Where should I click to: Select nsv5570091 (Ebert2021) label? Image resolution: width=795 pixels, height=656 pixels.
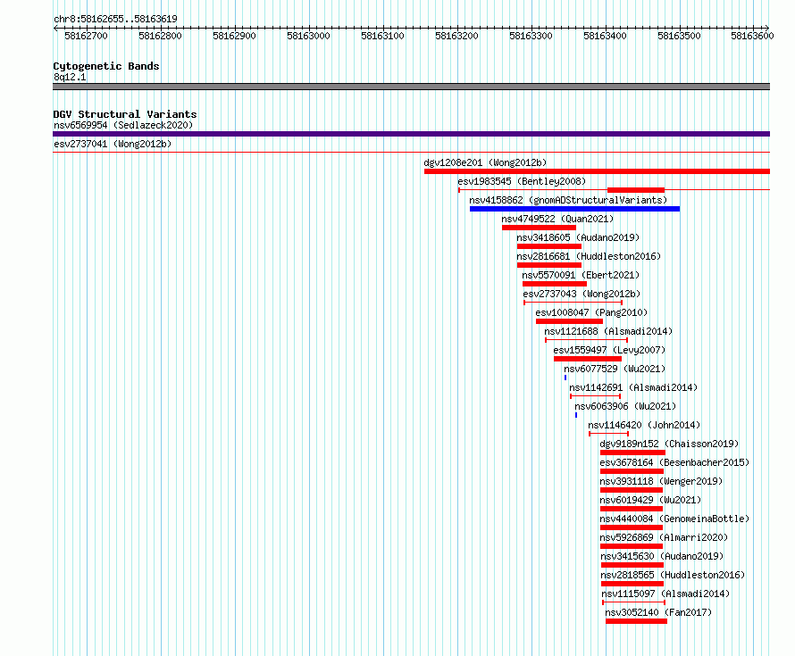tap(581, 275)
